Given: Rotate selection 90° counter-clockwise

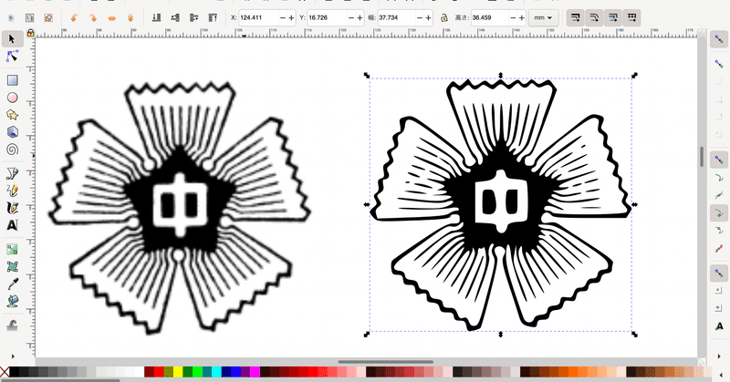Looking at the screenshot, I should pyautogui.click(x=74, y=17).
